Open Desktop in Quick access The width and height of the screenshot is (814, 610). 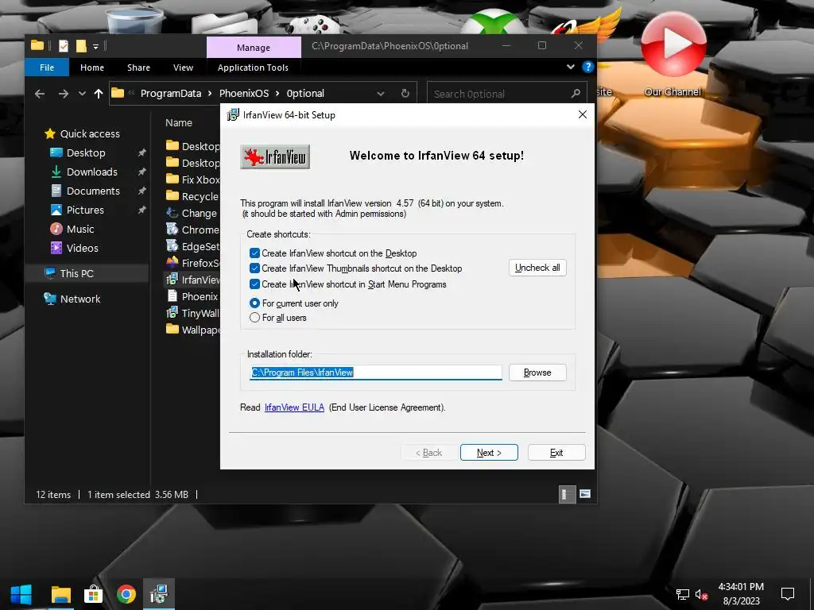pyautogui.click(x=86, y=153)
